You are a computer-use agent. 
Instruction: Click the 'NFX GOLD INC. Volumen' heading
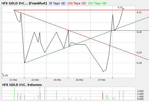[22, 85]
